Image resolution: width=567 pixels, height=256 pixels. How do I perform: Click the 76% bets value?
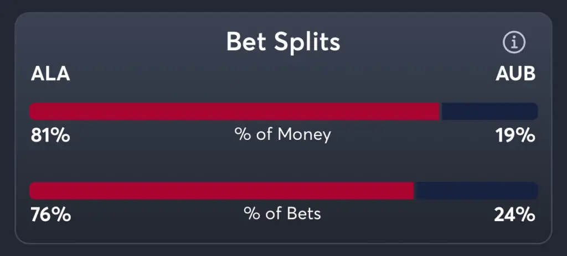(x=50, y=215)
